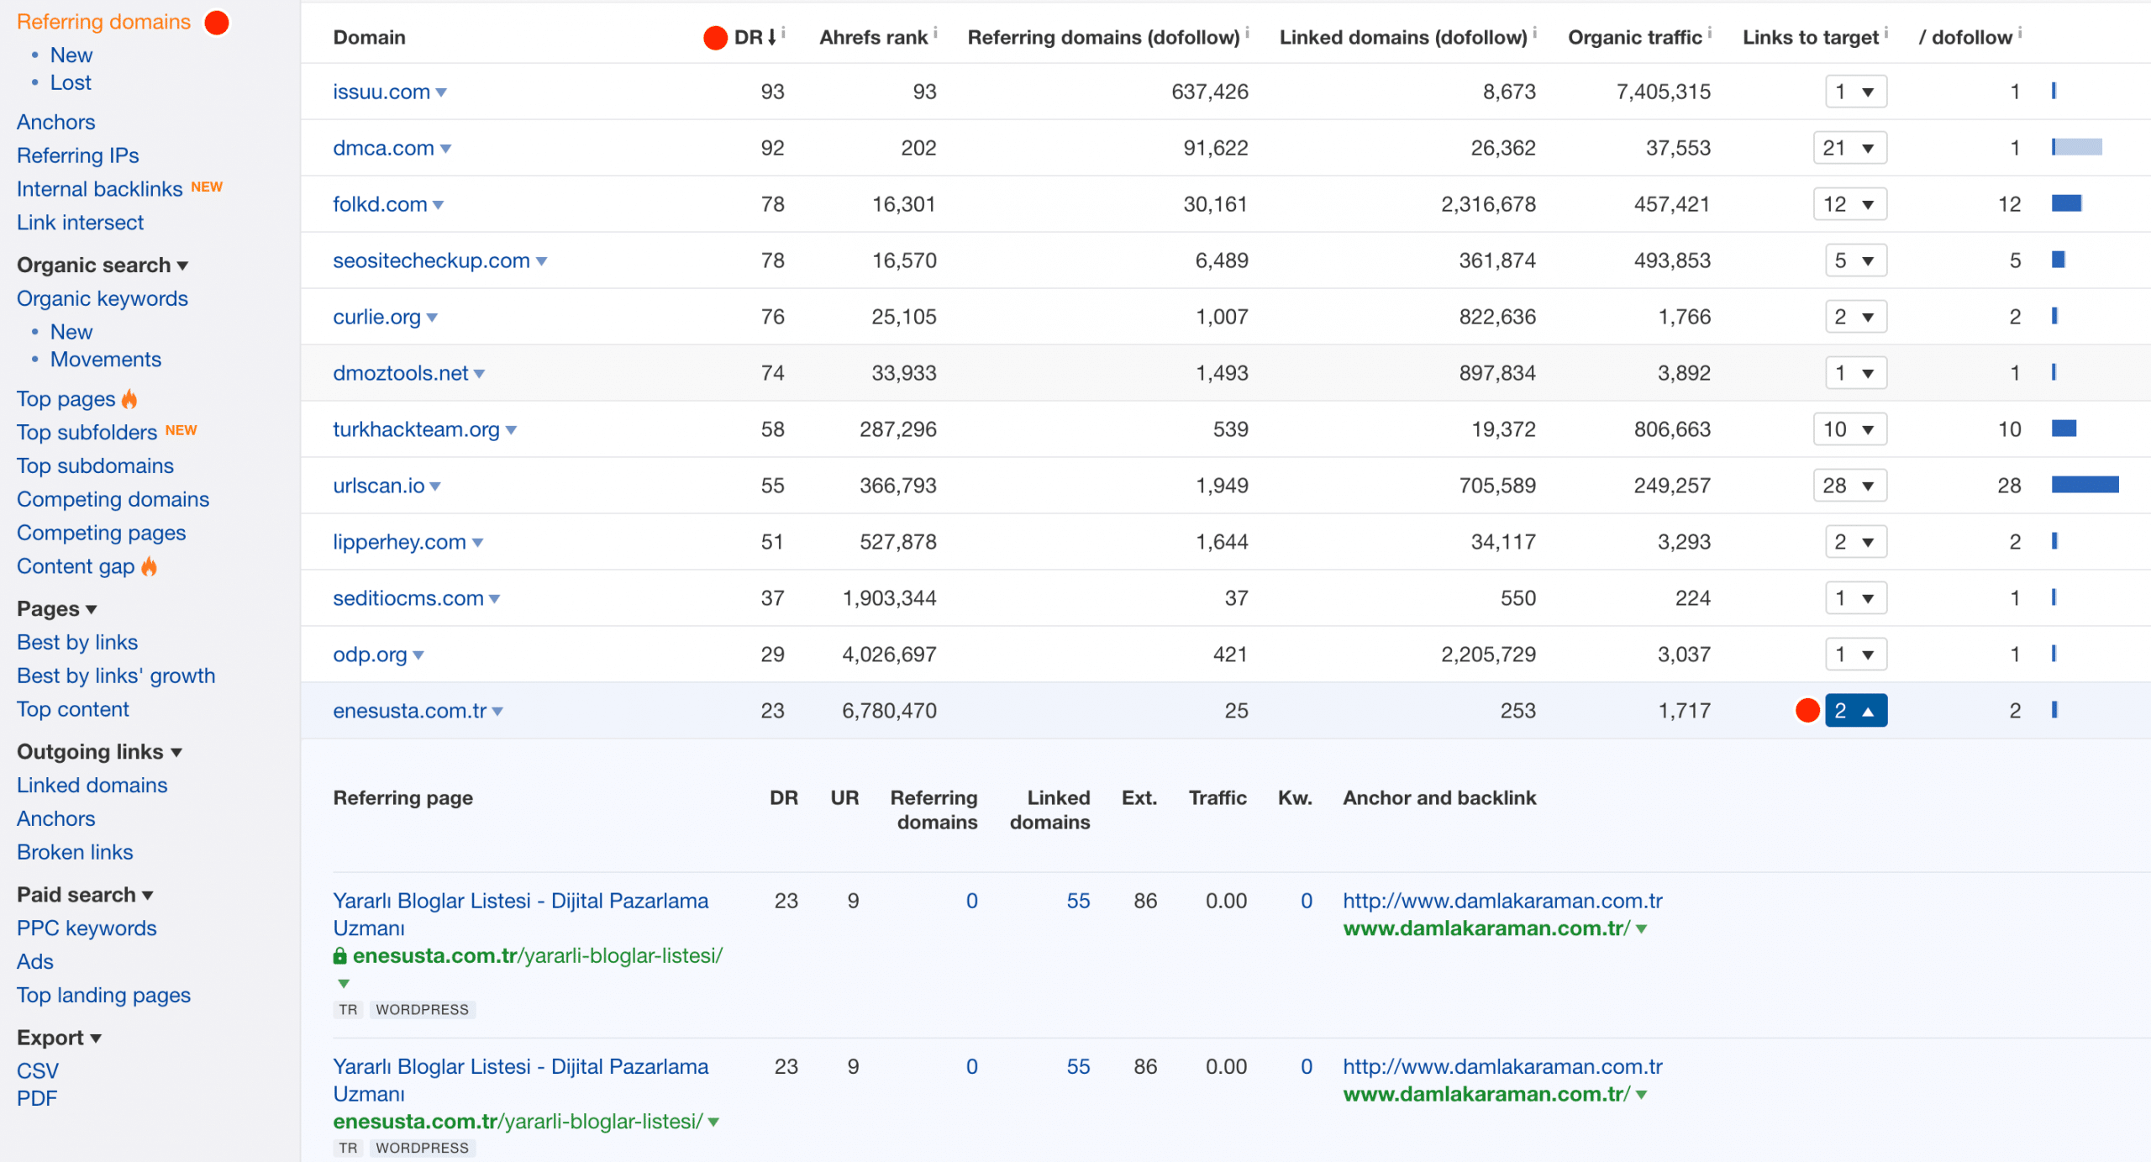Viewport: 2151px width, 1162px height.
Task: Go to Referring IPs report
Action: [77, 155]
